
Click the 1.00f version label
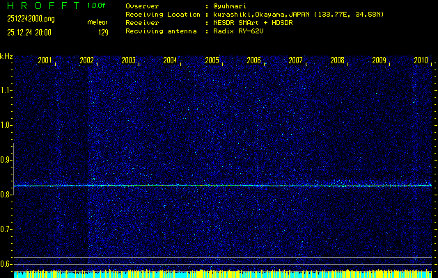pos(97,6)
